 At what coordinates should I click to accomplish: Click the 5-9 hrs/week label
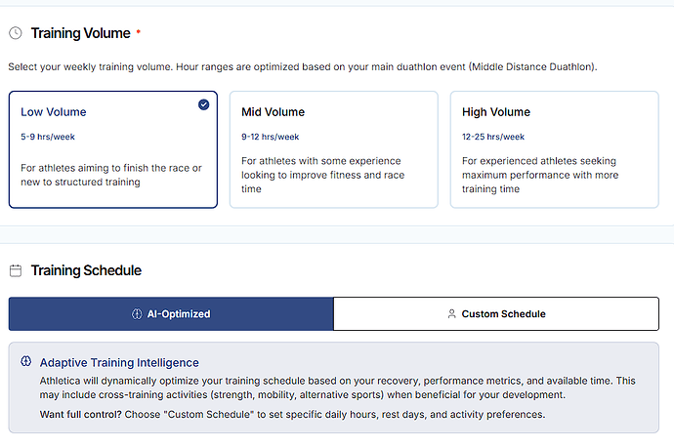click(47, 137)
